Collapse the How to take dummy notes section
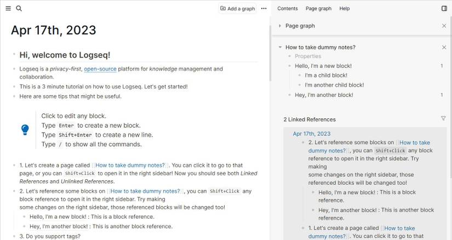This screenshot has height=240, width=452. 280,47
